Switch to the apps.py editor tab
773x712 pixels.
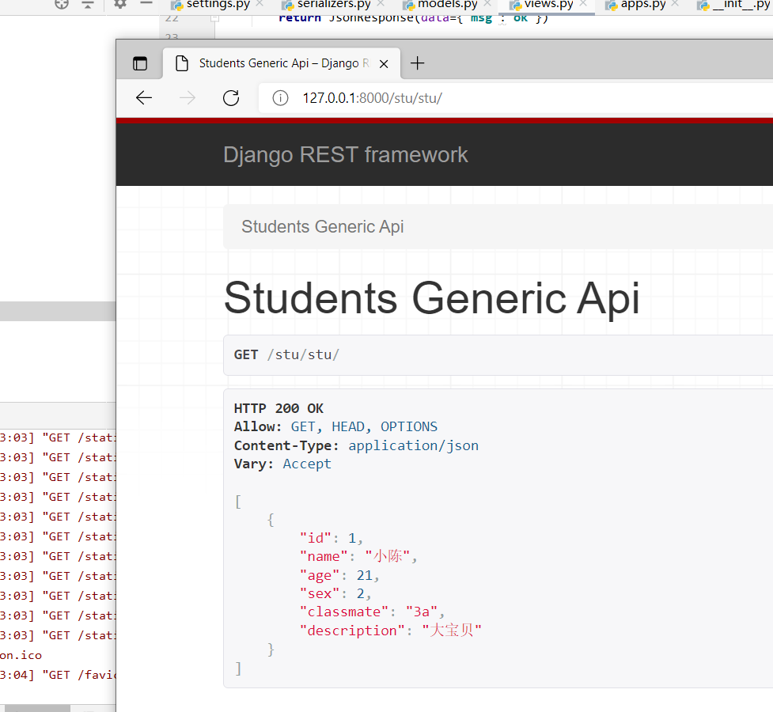click(643, 5)
